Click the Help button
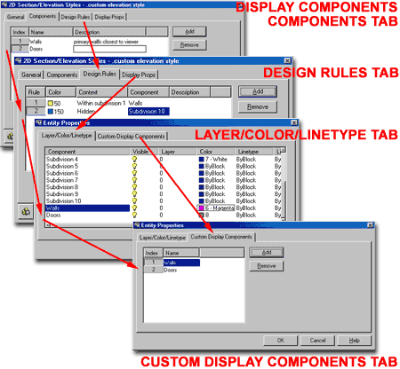 click(354, 341)
